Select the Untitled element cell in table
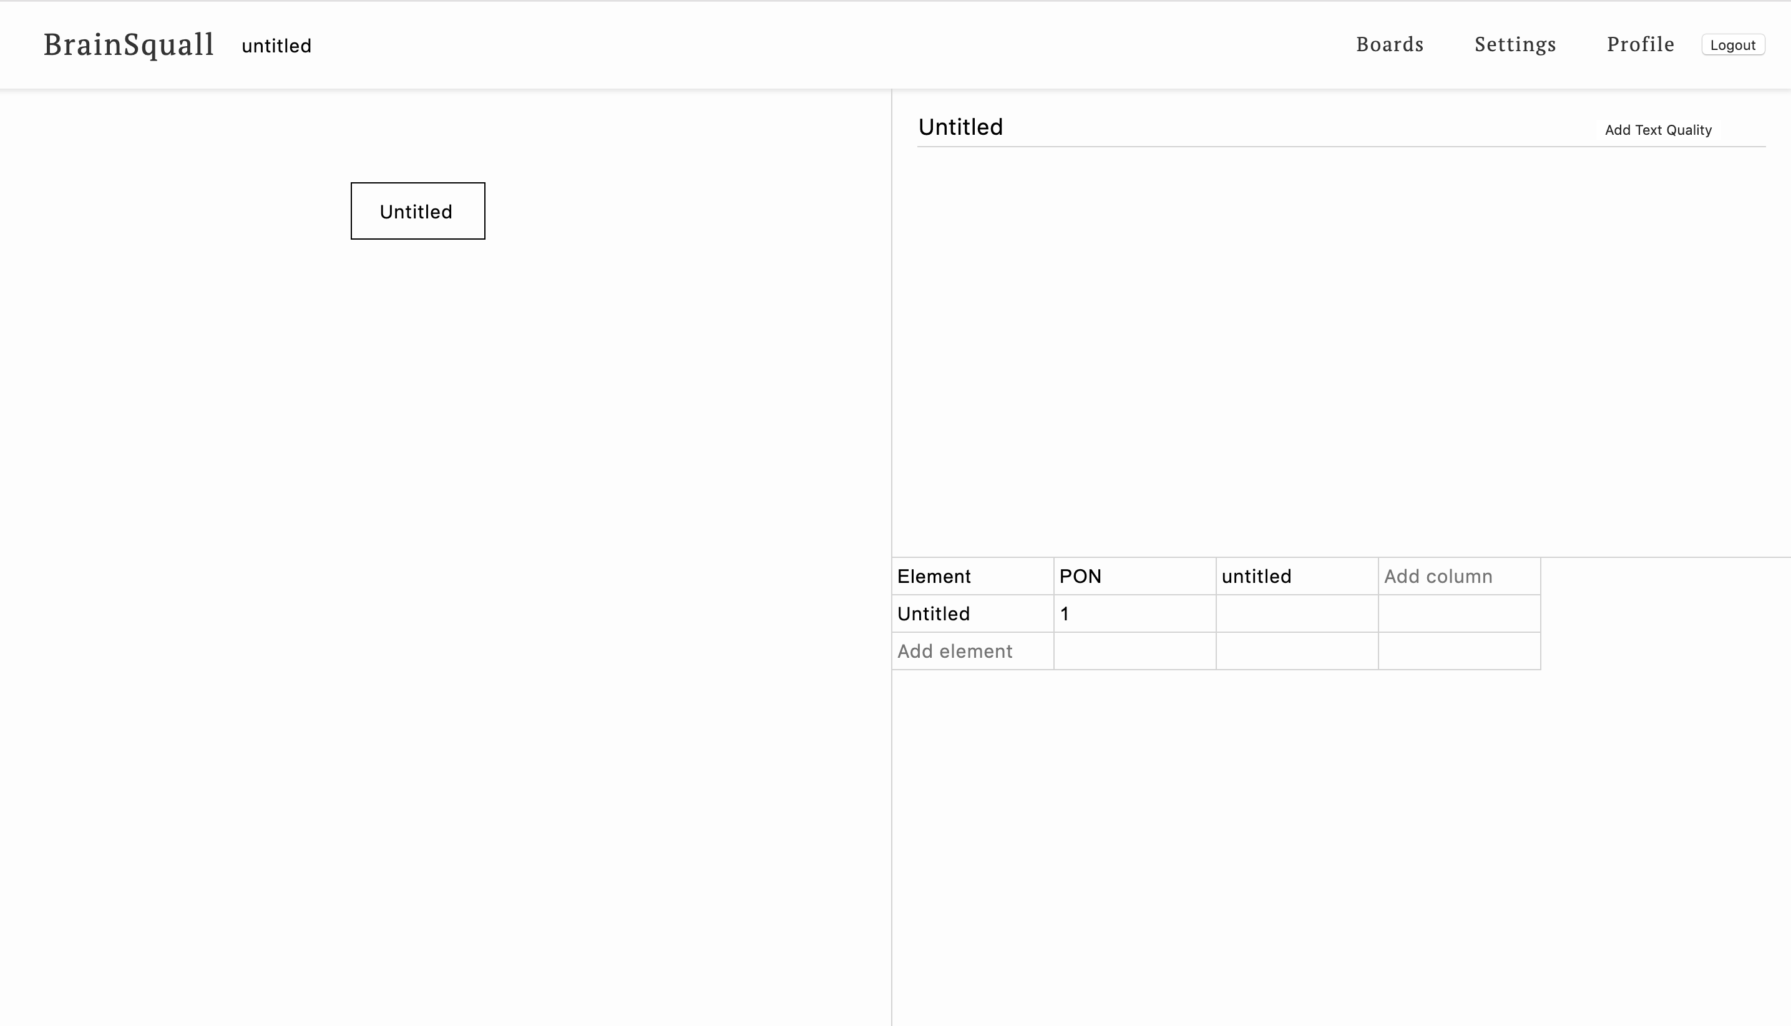The height and width of the screenshot is (1026, 1791). [973, 613]
